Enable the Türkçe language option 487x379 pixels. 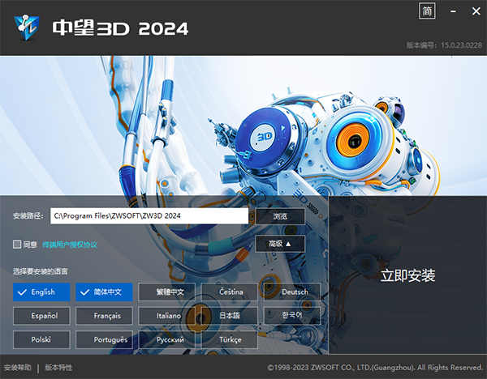pos(229,339)
